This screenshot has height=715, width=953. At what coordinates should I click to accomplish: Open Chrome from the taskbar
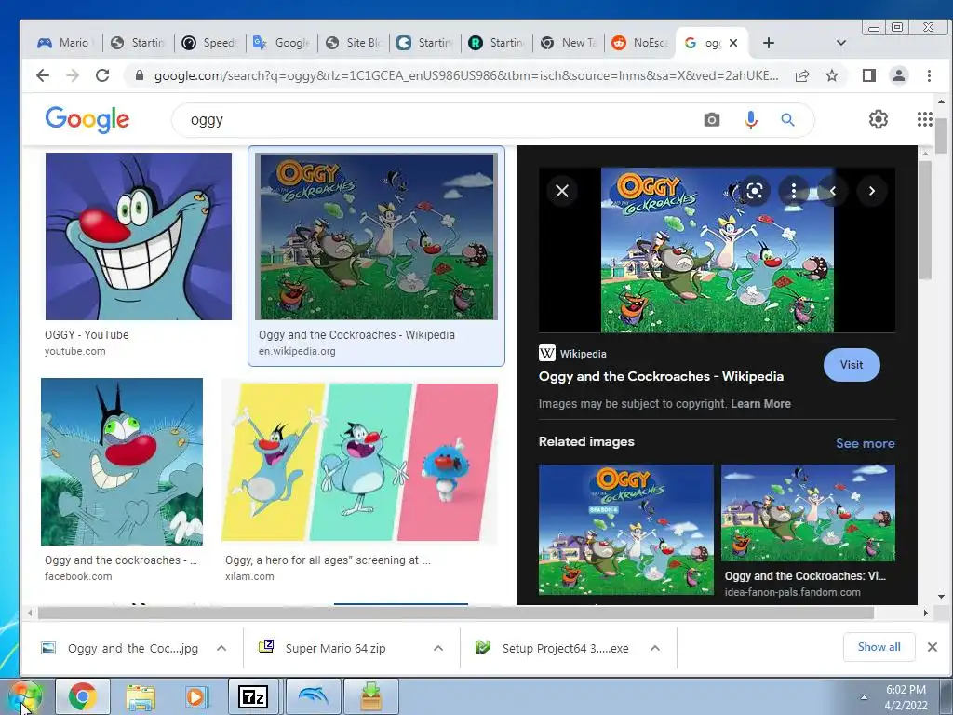pos(83,696)
